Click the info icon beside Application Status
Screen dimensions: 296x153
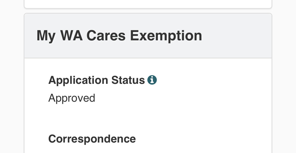tap(152, 80)
